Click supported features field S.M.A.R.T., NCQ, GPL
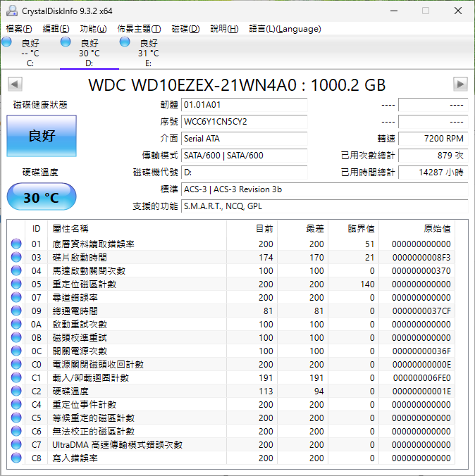Viewport: 475px width, 476px height. [x=325, y=206]
